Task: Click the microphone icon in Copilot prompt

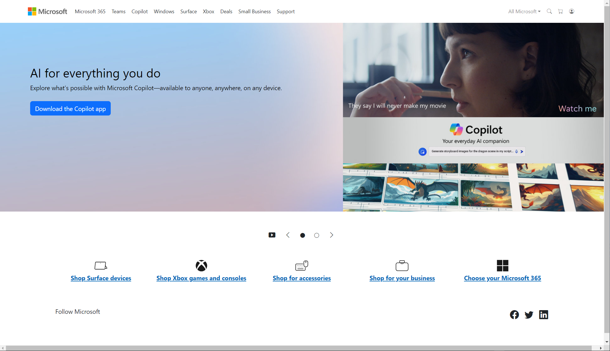Action: [x=516, y=152]
